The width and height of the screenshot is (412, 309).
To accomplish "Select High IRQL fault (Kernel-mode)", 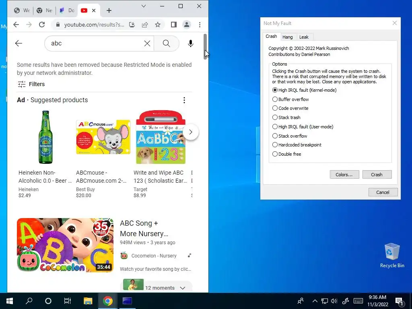I will pos(304,90).
